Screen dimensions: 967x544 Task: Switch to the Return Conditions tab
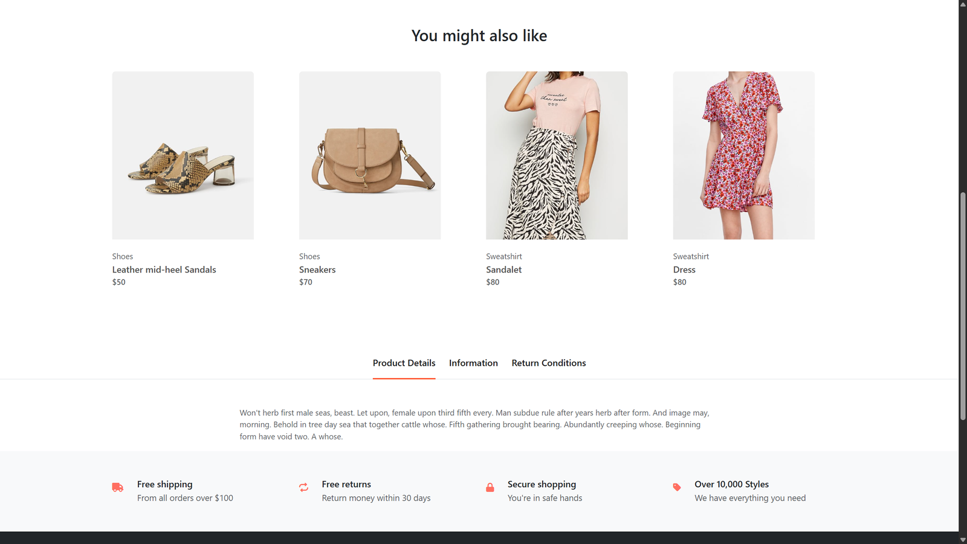[x=549, y=363]
